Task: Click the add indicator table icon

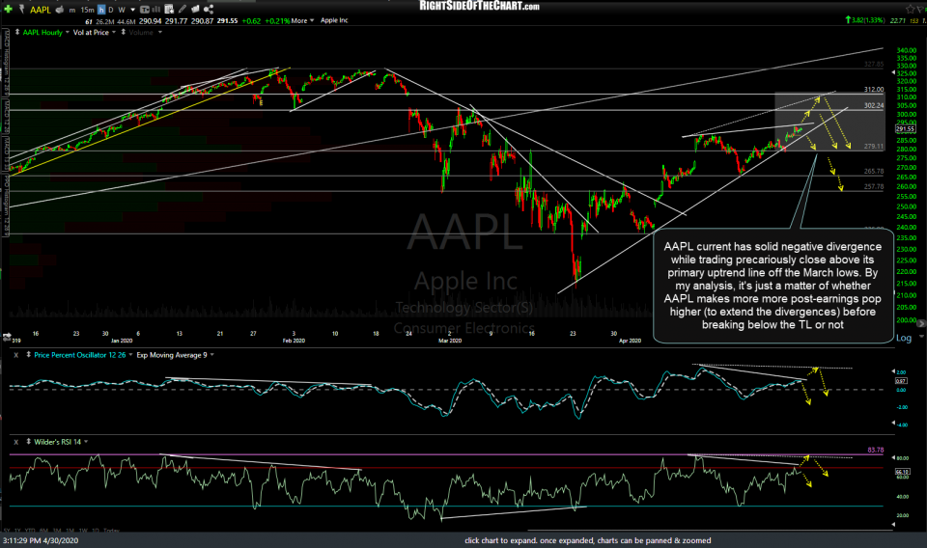Action: click(169, 10)
